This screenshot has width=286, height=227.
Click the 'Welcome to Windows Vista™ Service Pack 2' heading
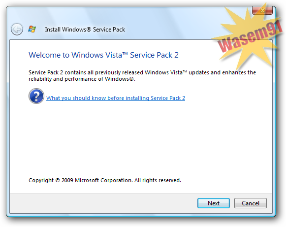pos(103,55)
